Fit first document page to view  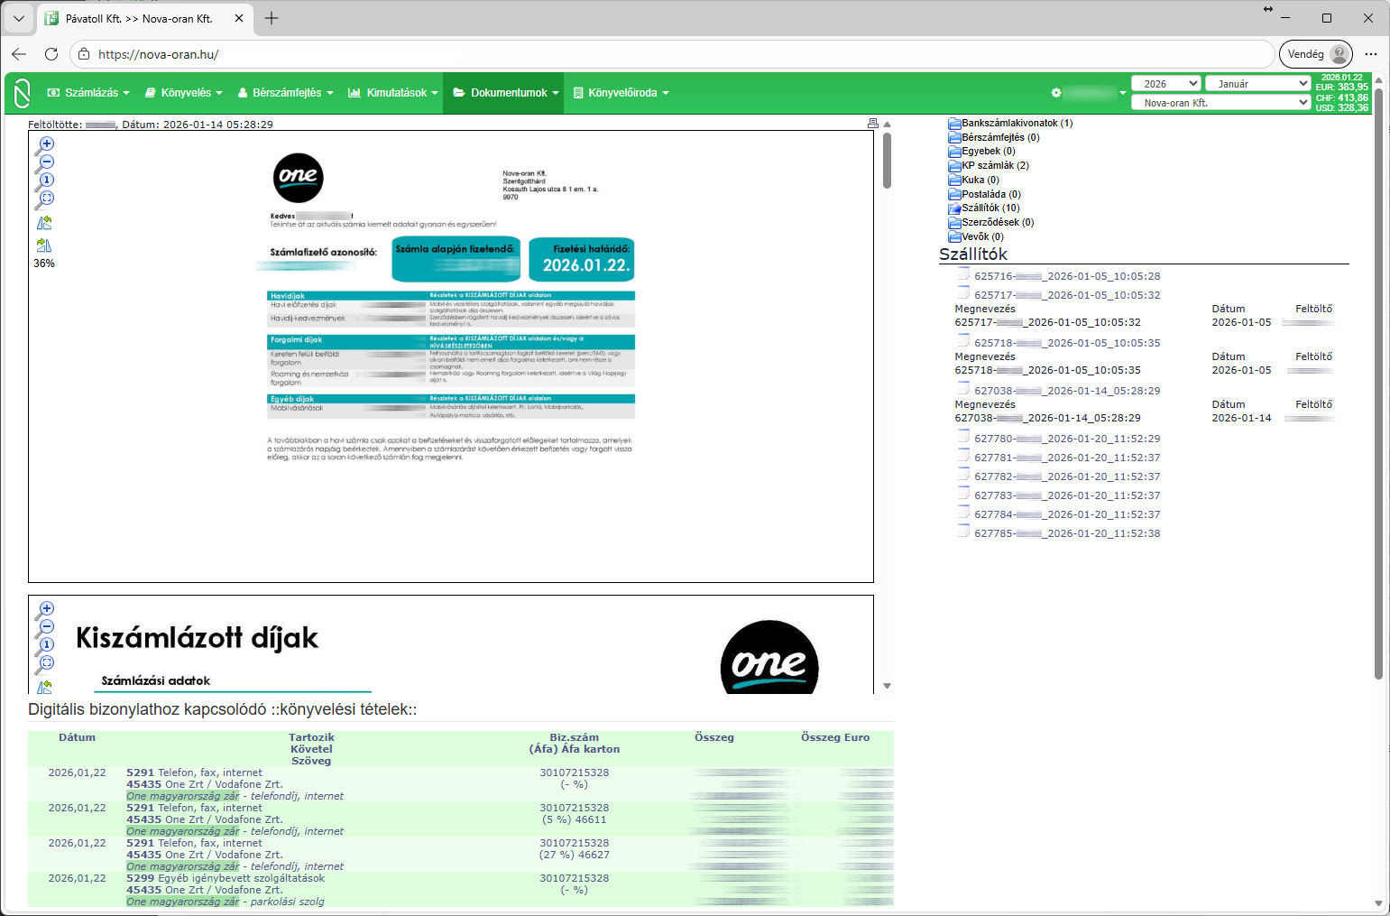tap(45, 199)
